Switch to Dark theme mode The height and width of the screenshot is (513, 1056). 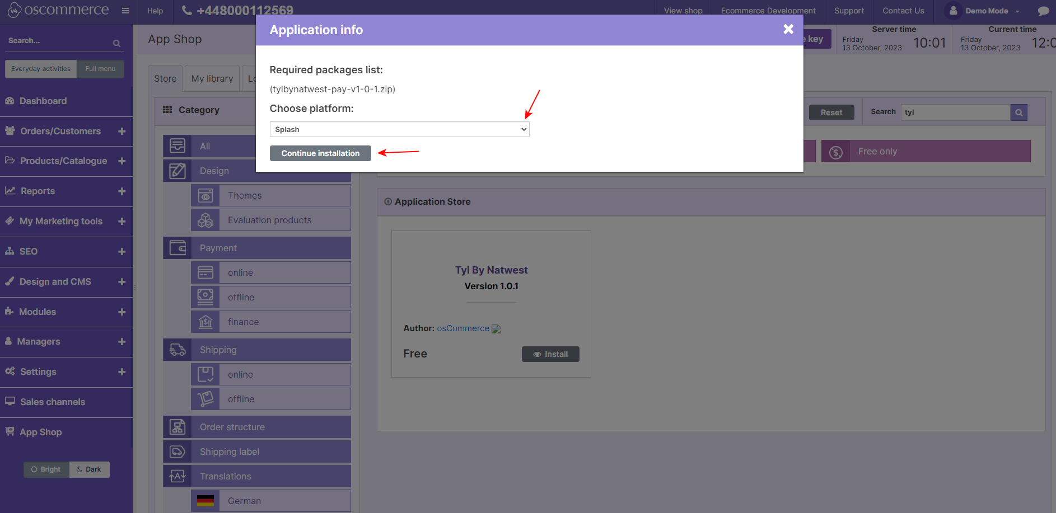(89, 469)
